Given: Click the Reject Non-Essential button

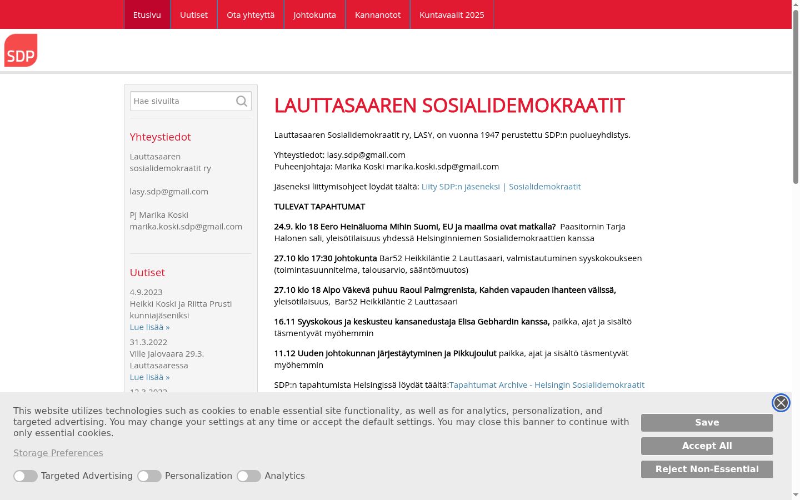Looking at the screenshot, I should click(707, 469).
